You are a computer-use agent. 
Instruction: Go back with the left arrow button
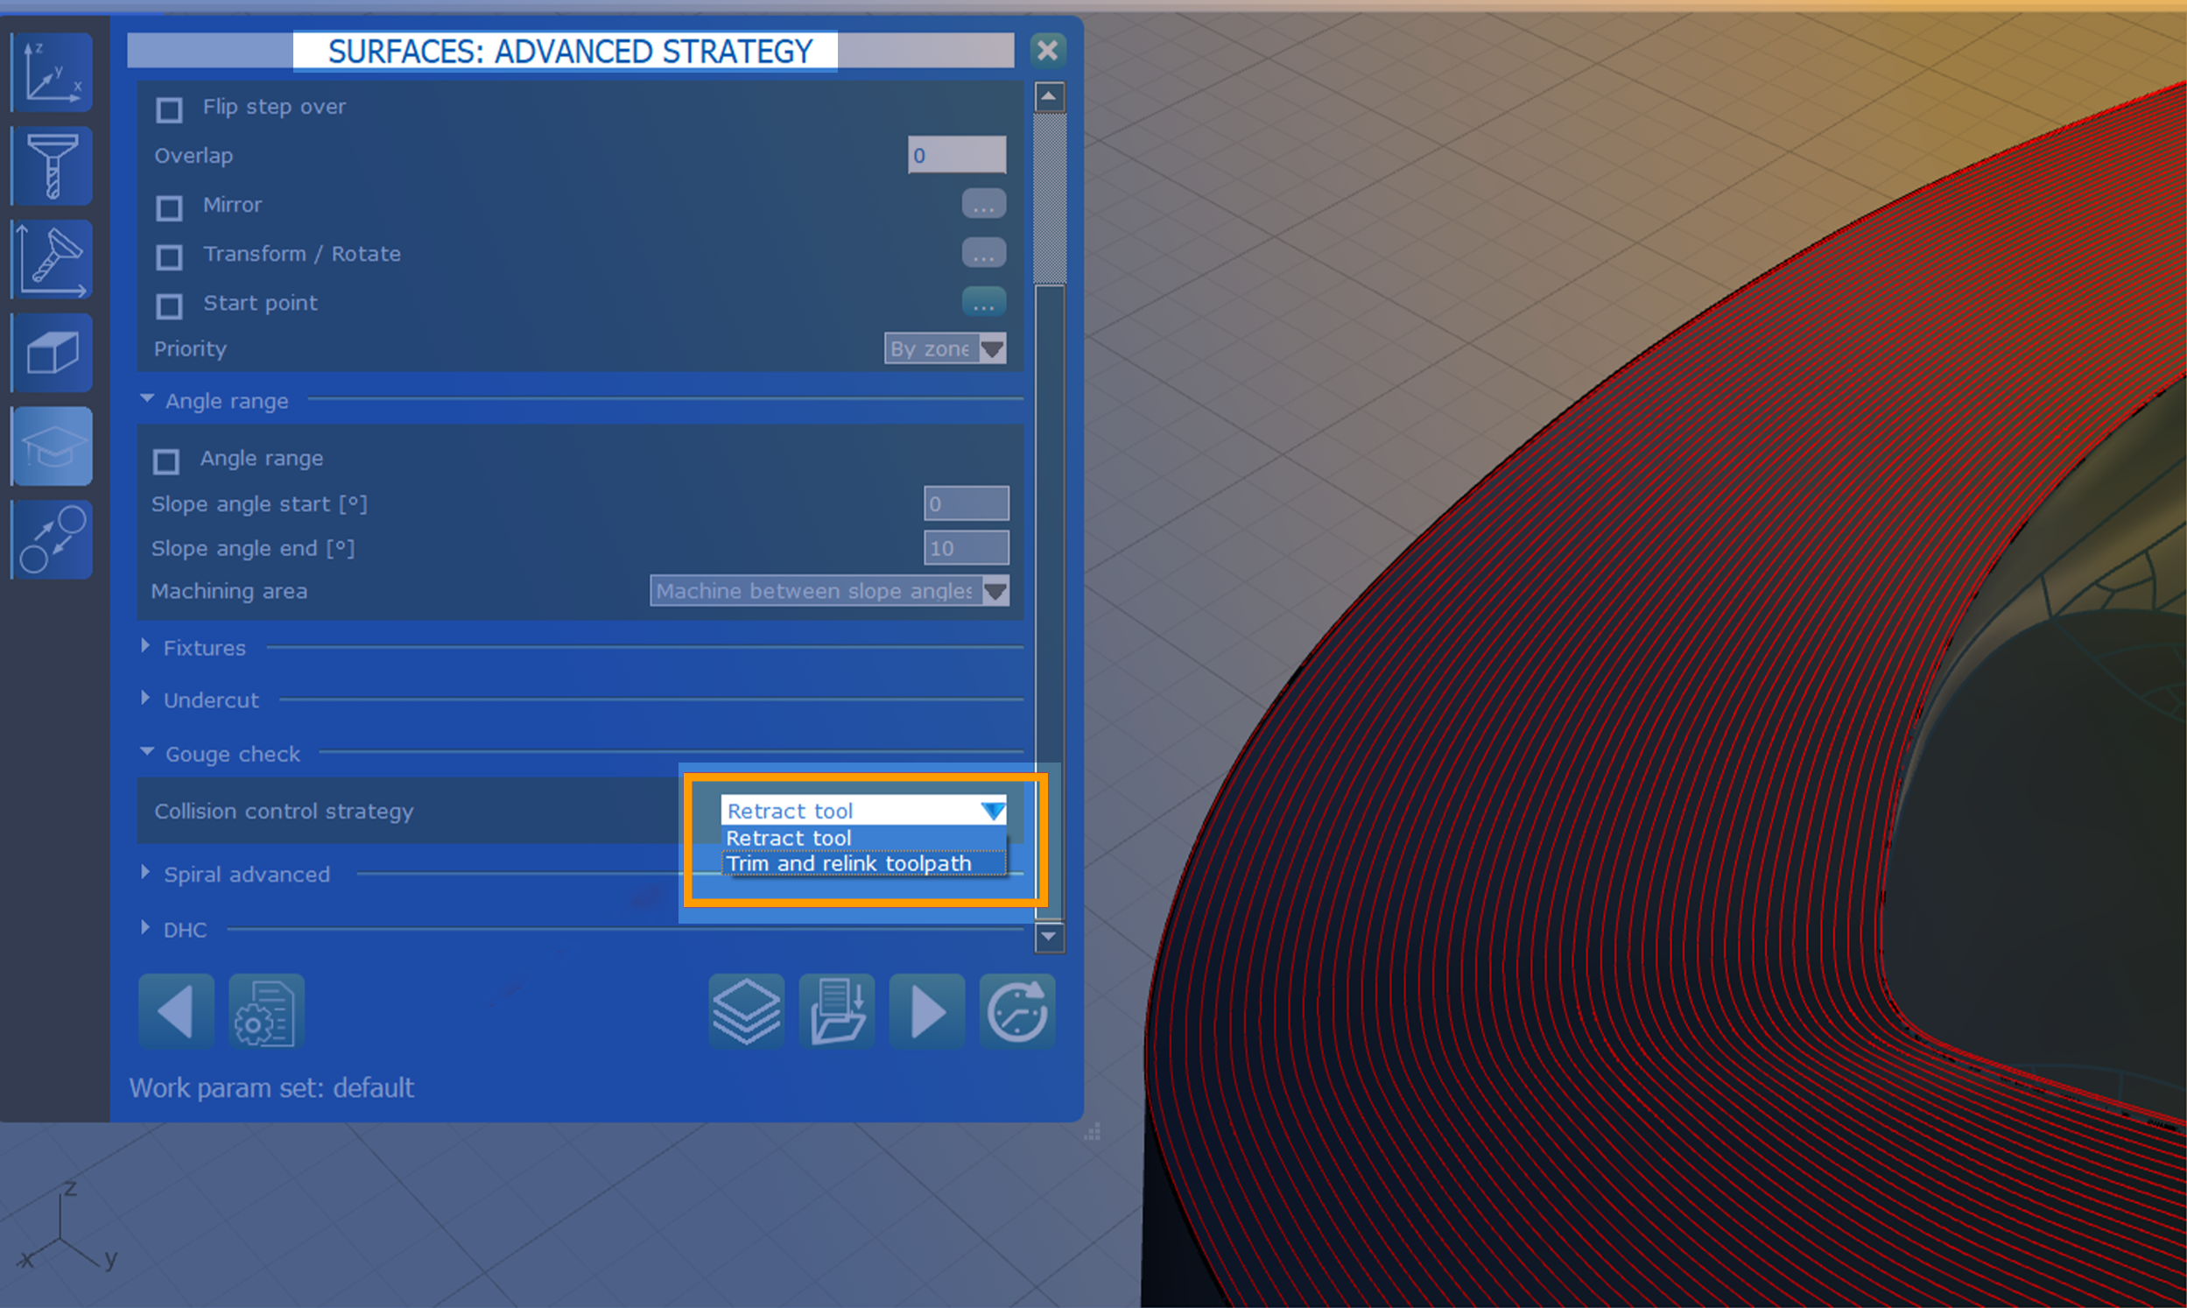point(176,1011)
